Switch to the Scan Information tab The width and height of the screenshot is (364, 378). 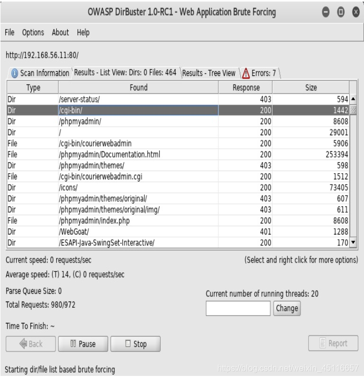click(40, 73)
